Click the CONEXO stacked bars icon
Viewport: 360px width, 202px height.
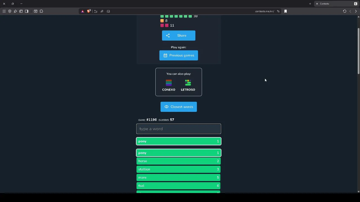click(x=169, y=82)
